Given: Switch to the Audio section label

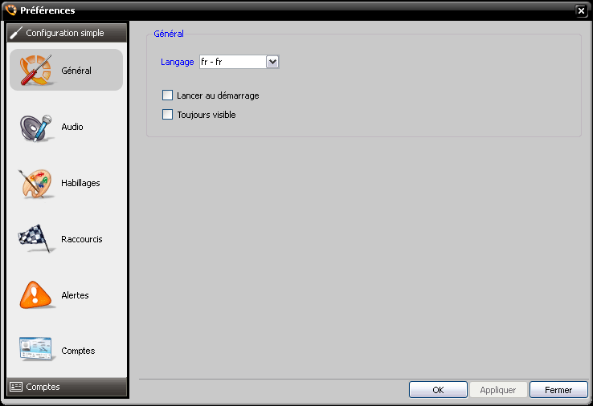Looking at the screenshot, I should (72, 127).
